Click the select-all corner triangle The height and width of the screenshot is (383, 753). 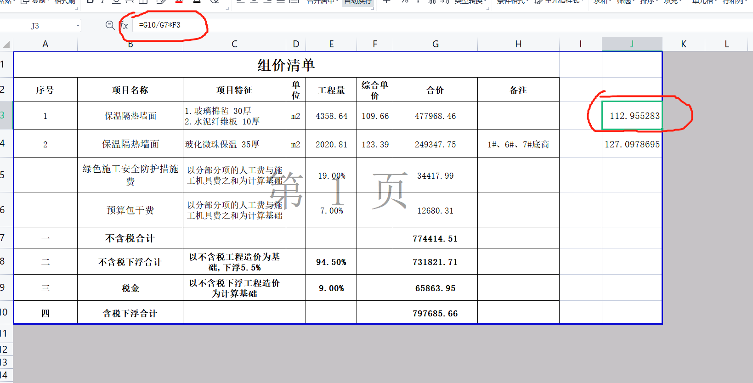(x=6, y=44)
